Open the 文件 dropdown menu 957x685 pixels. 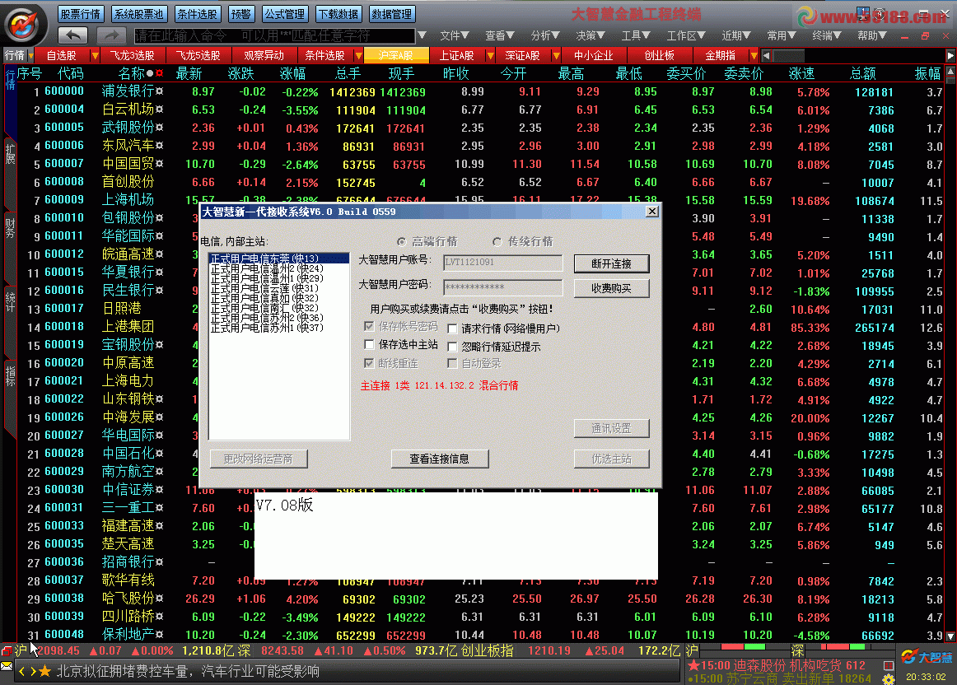pyautogui.click(x=455, y=36)
